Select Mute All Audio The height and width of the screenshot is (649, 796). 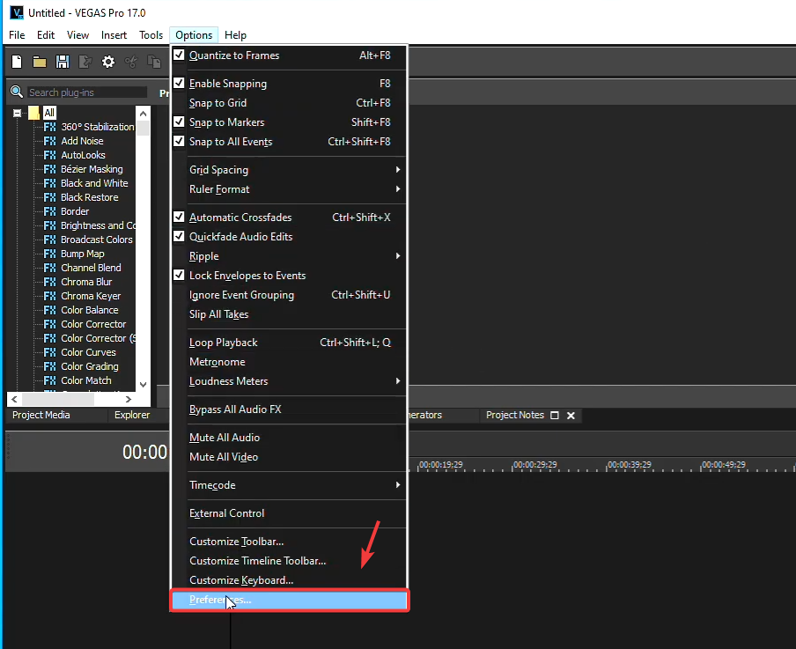(x=290, y=438)
